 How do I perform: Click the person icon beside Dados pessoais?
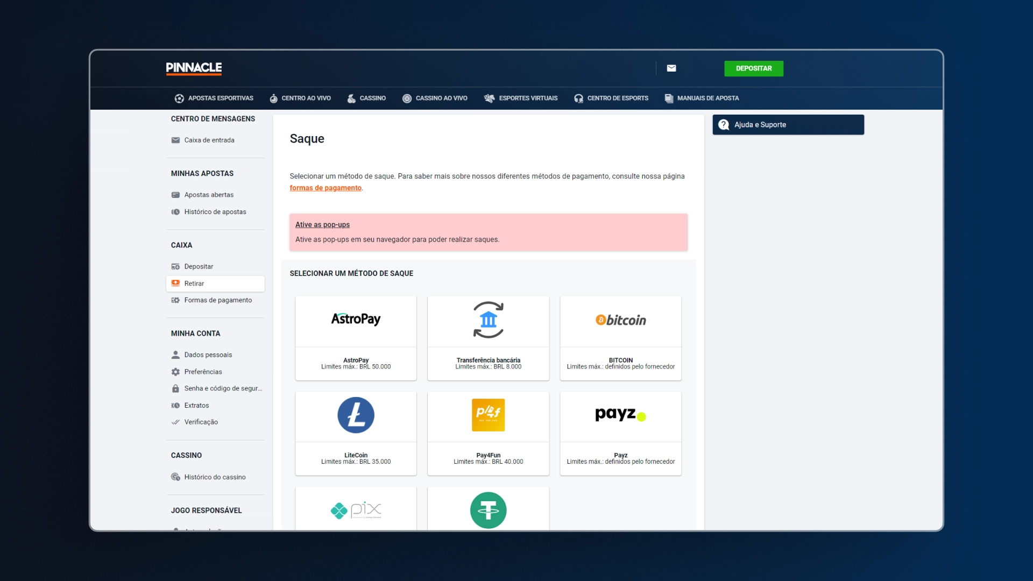point(175,355)
